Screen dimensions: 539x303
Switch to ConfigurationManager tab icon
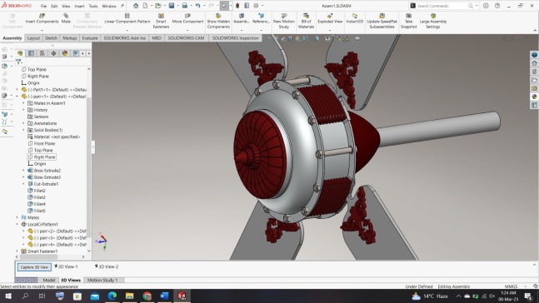[42, 53]
